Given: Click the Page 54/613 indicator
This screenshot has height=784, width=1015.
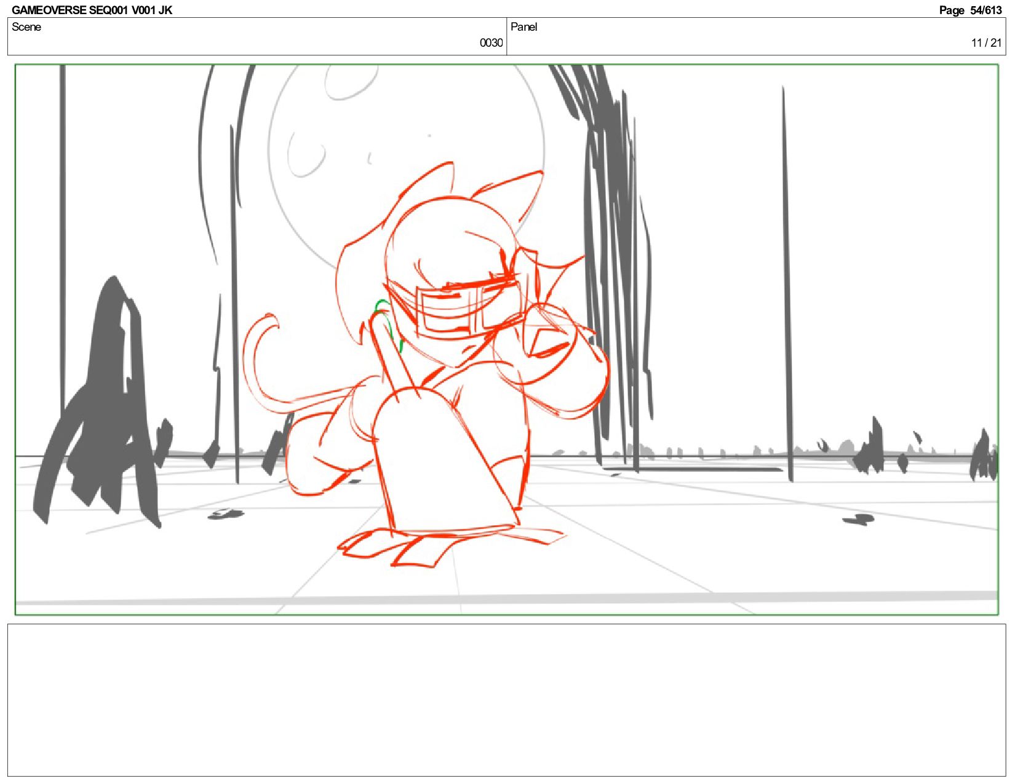Looking at the screenshot, I should (971, 10).
